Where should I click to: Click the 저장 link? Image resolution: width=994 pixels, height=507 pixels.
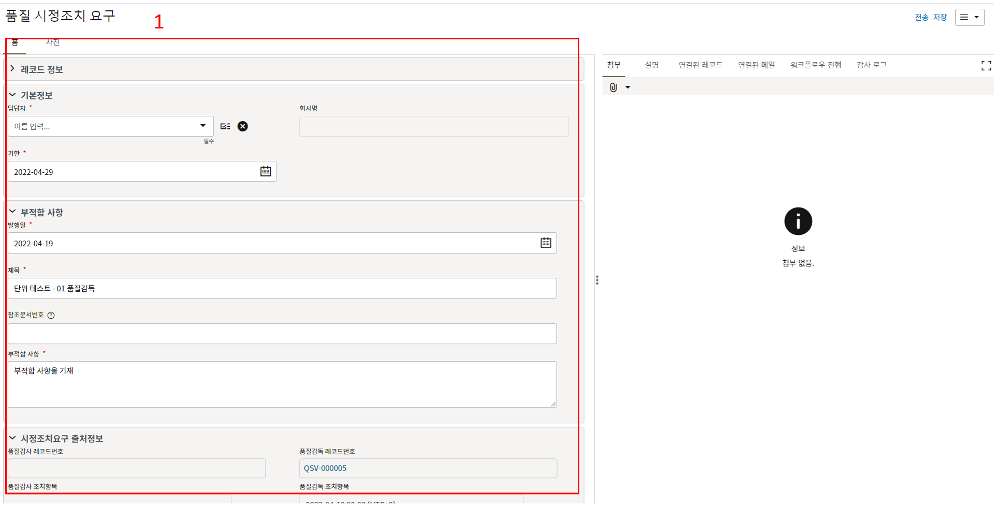(940, 18)
